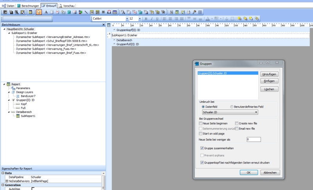The width and height of the screenshot is (313, 190).
Task: Select the Datenfeld radio button
Action: coord(203,107)
